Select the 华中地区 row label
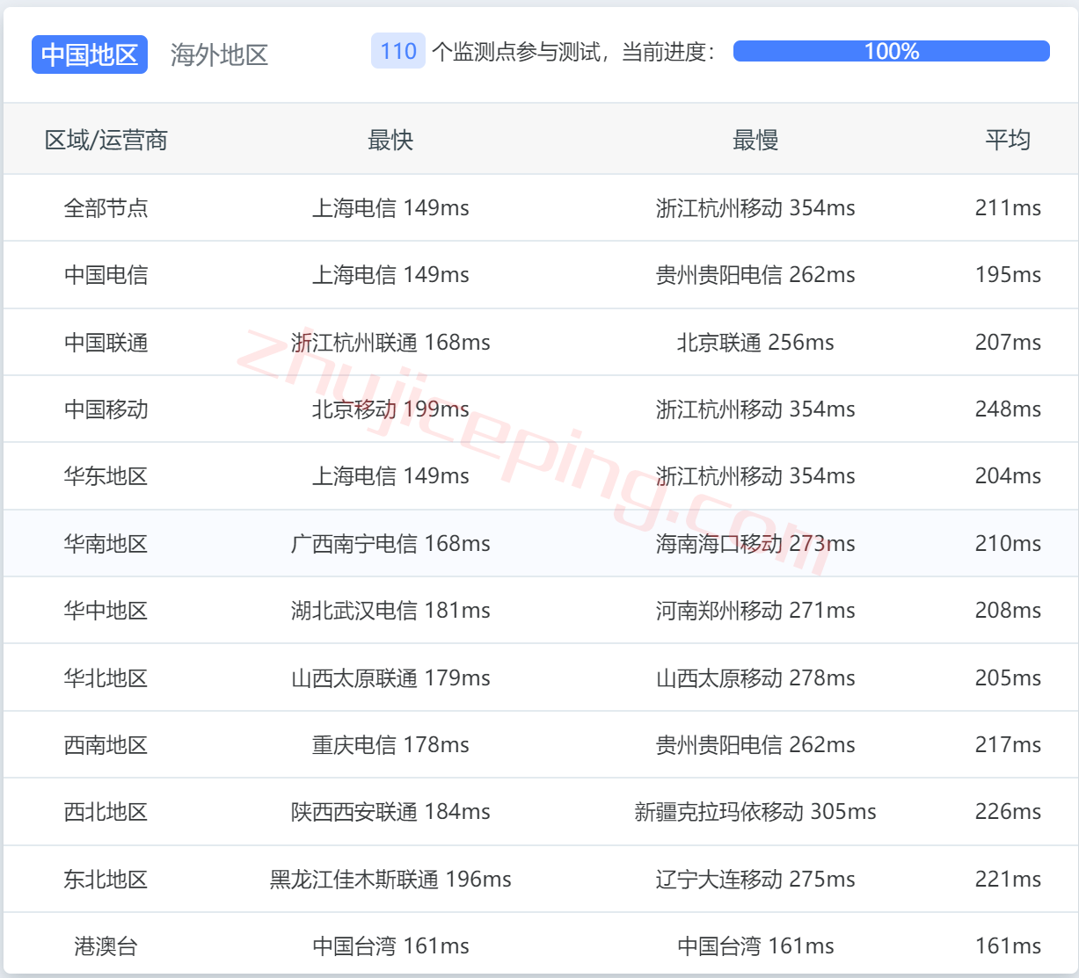This screenshot has height=978, width=1079. coord(106,611)
